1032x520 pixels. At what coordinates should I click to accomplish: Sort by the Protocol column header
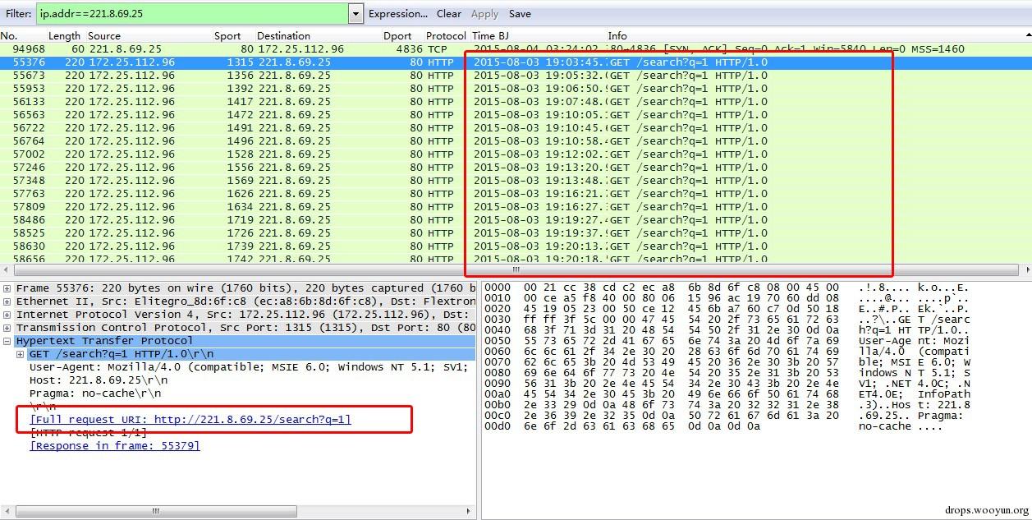tap(446, 36)
